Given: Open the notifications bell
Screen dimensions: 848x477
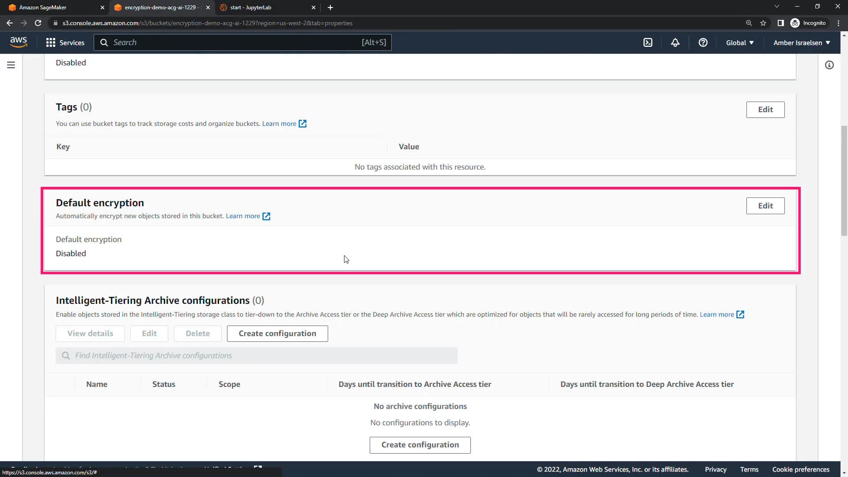Looking at the screenshot, I should coord(675,42).
